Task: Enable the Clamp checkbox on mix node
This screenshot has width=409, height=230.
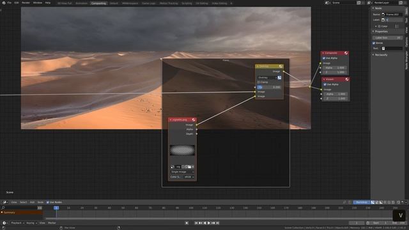Action: click(x=258, y=82)
